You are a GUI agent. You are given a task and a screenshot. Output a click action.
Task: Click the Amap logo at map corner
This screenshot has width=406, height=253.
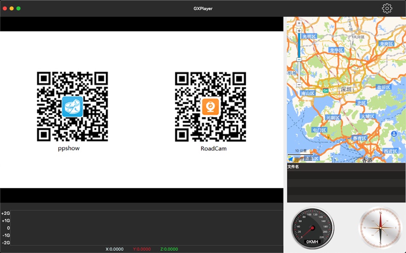[291, 159]
